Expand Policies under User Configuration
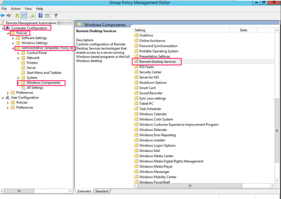 (8, 103)
